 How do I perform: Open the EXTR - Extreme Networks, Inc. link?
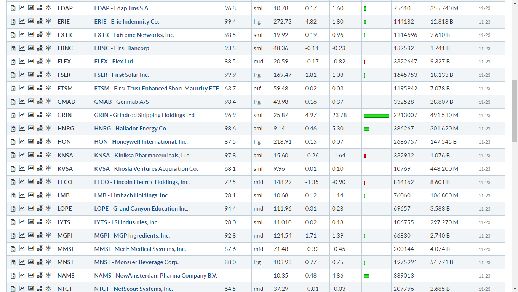[x=134, y=35]
